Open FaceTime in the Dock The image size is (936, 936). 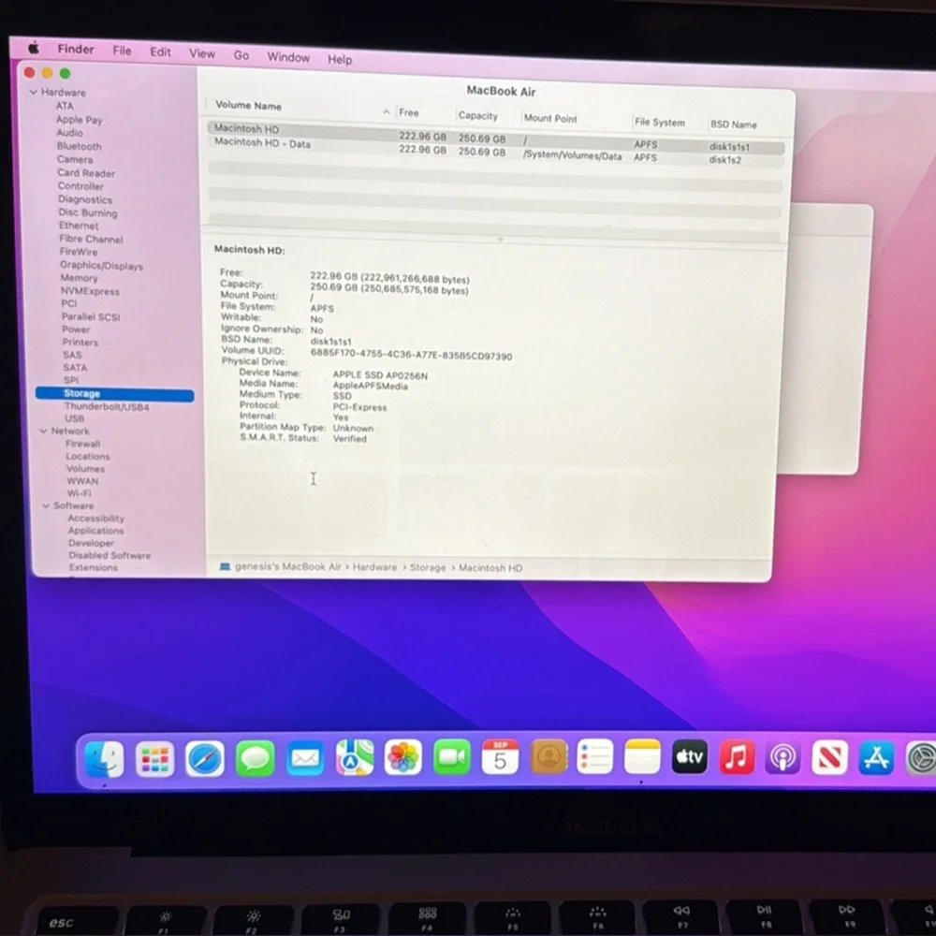(452, 757)
